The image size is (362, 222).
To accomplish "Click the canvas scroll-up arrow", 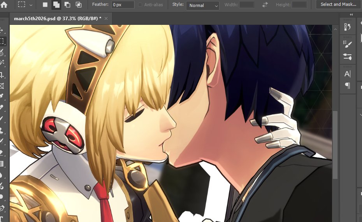I will [335, 29].
